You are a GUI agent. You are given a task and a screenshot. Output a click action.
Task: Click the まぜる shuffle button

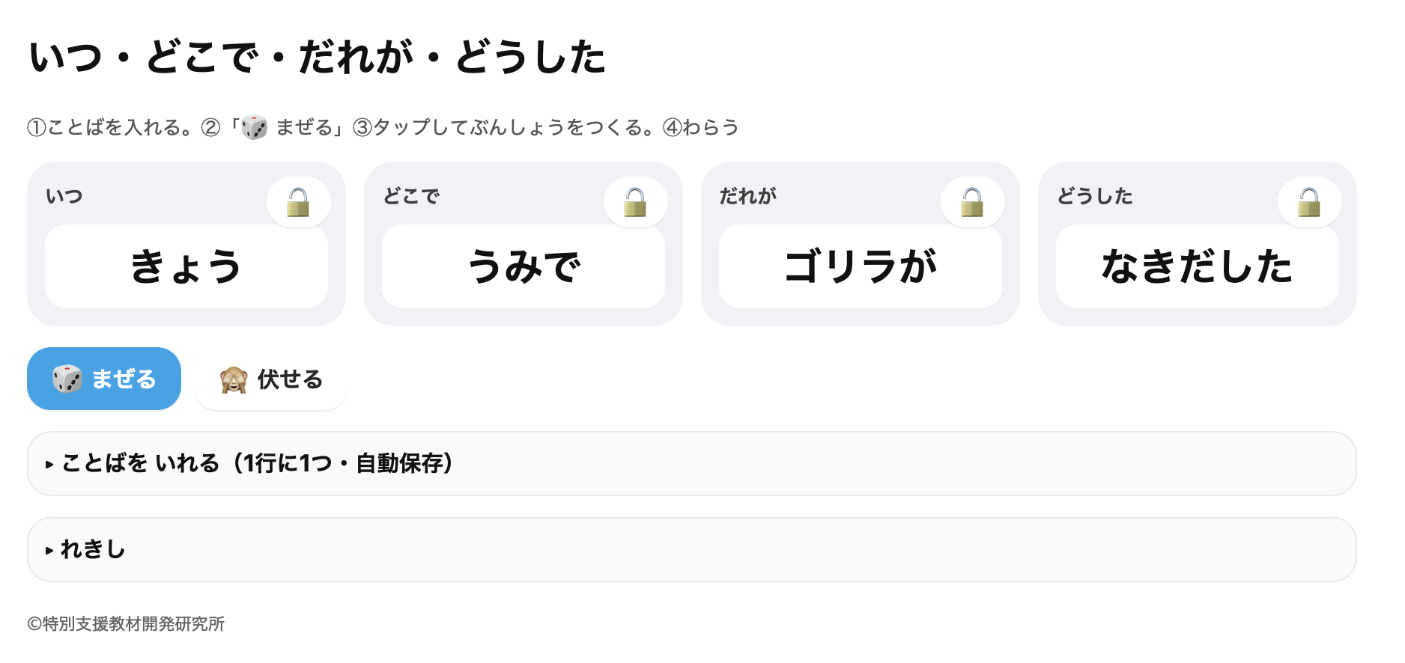(x=104, y=379)
